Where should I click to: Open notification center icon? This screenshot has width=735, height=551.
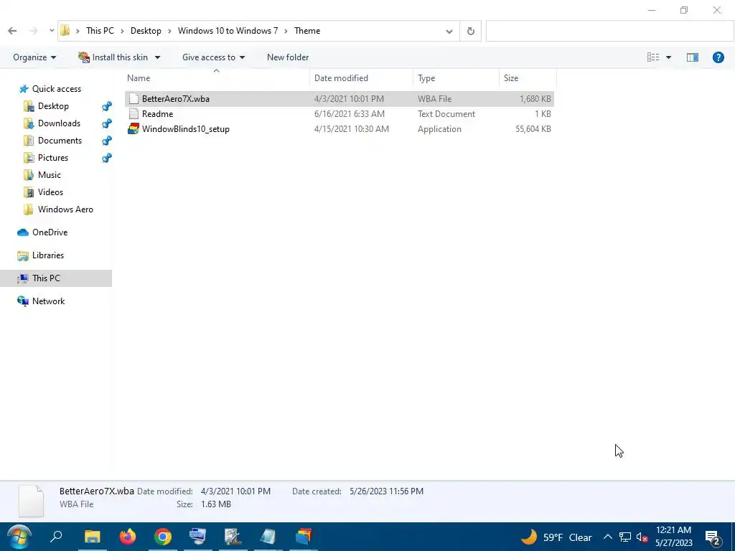(x=713, y=537)
